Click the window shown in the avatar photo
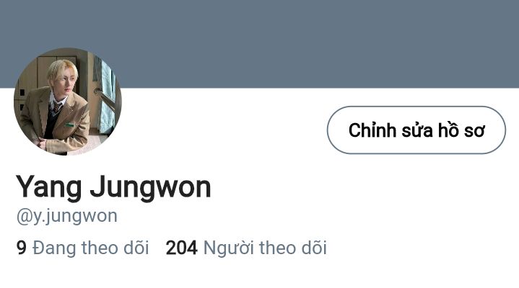This screenshot has width=519, height=288. [105, 96]
